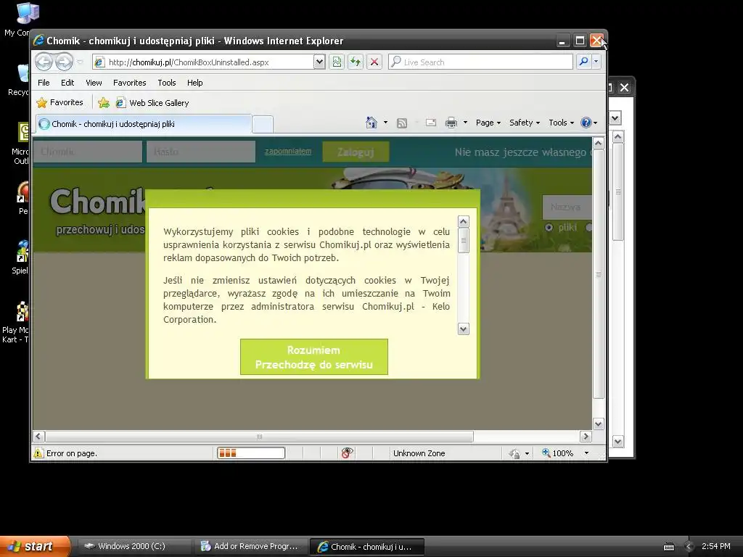Image resolution: width=743 pixels, height=557 pixels.
Task: Click the page loading progress bar
Action: pos(251,453)
